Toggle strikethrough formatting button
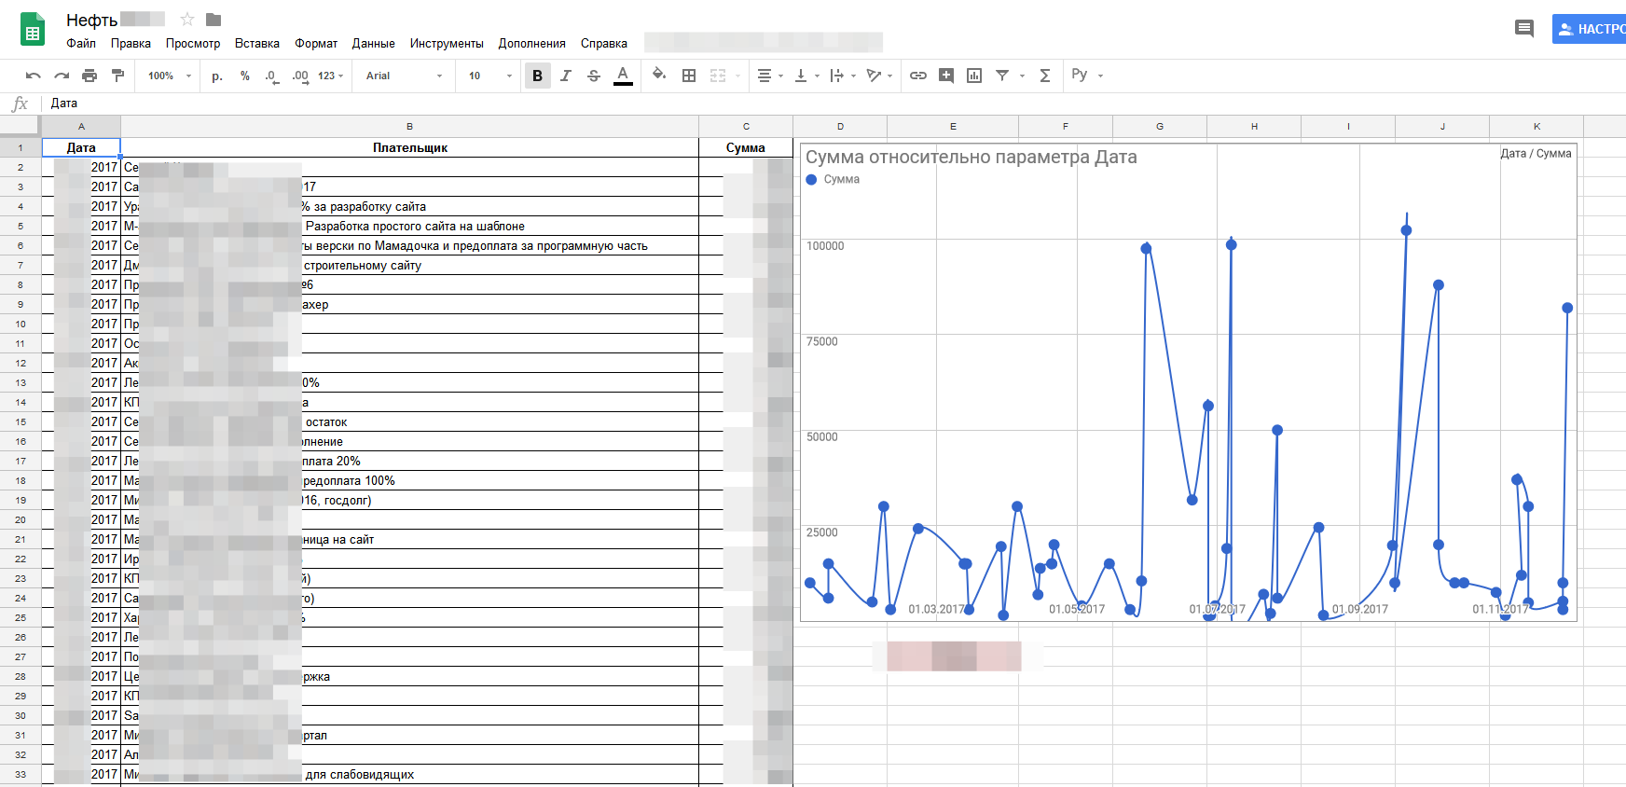1626x787 pixels. 594,76
